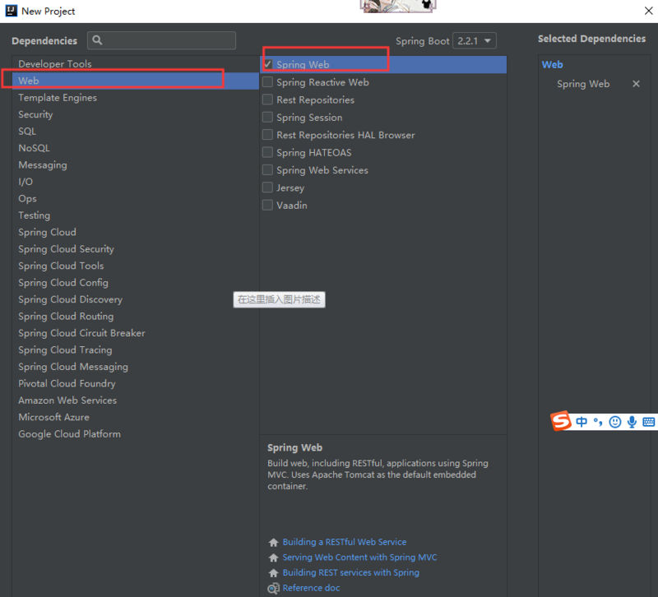This screenshot has height=597, width=658.
Task: Open Spring Cloud Tools category
Action: pos(136,266)
